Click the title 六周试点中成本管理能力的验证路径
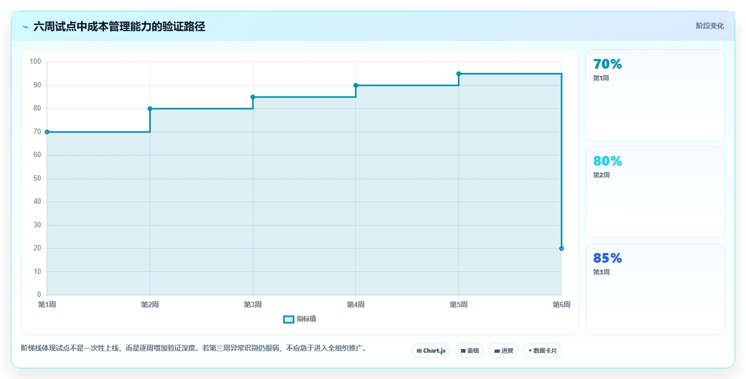 tap(119, 27)
